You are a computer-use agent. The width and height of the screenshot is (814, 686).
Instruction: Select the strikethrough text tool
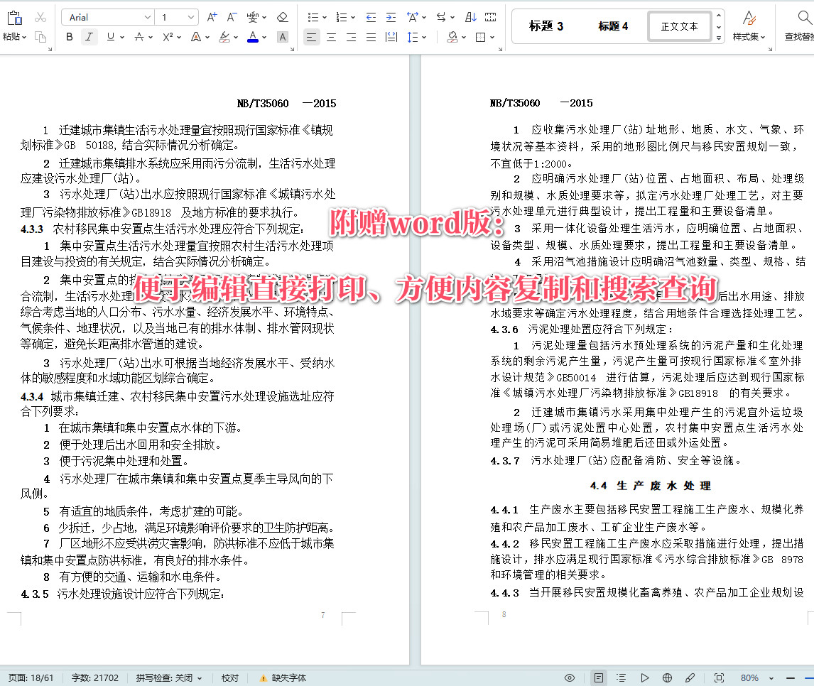click(139, 37)
